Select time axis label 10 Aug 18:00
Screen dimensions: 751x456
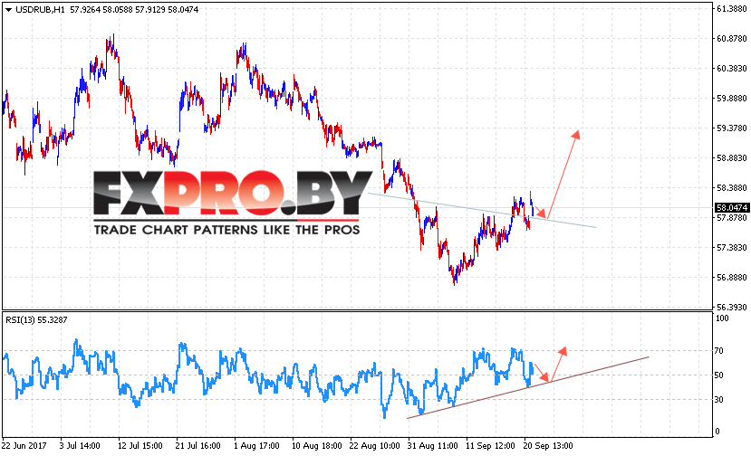[x=316, y=446]
